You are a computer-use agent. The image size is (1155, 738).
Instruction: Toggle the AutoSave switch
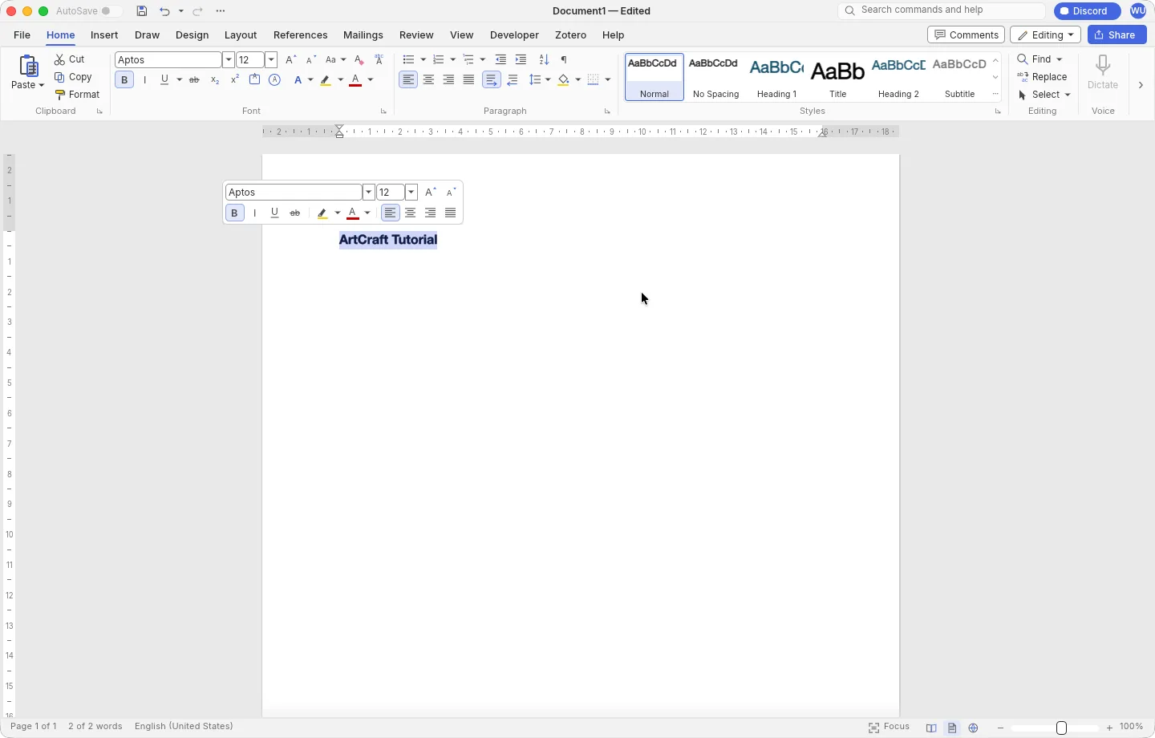pos(111,11)
